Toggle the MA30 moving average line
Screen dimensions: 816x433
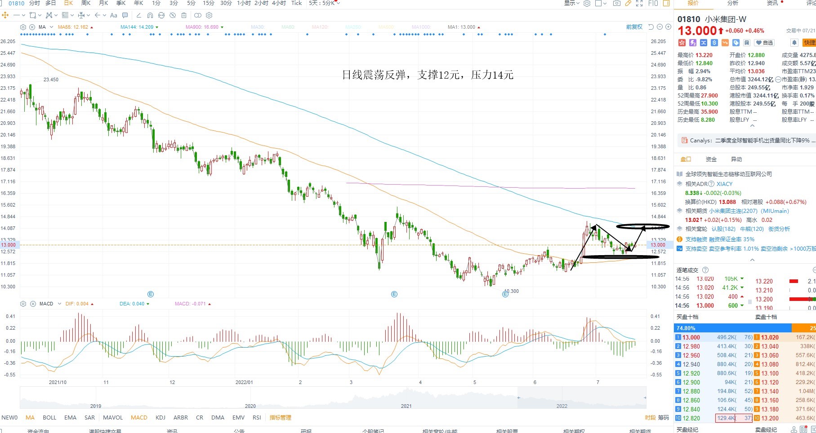(x=258, y=27)
